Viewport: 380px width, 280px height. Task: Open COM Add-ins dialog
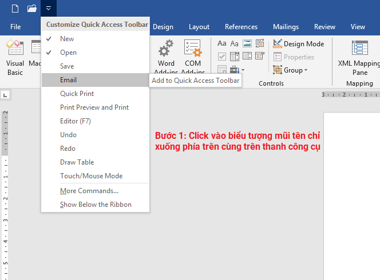pos(193,56)
